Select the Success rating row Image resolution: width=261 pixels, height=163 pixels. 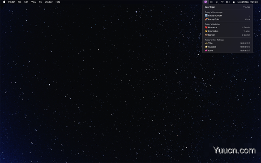(228, 47)
